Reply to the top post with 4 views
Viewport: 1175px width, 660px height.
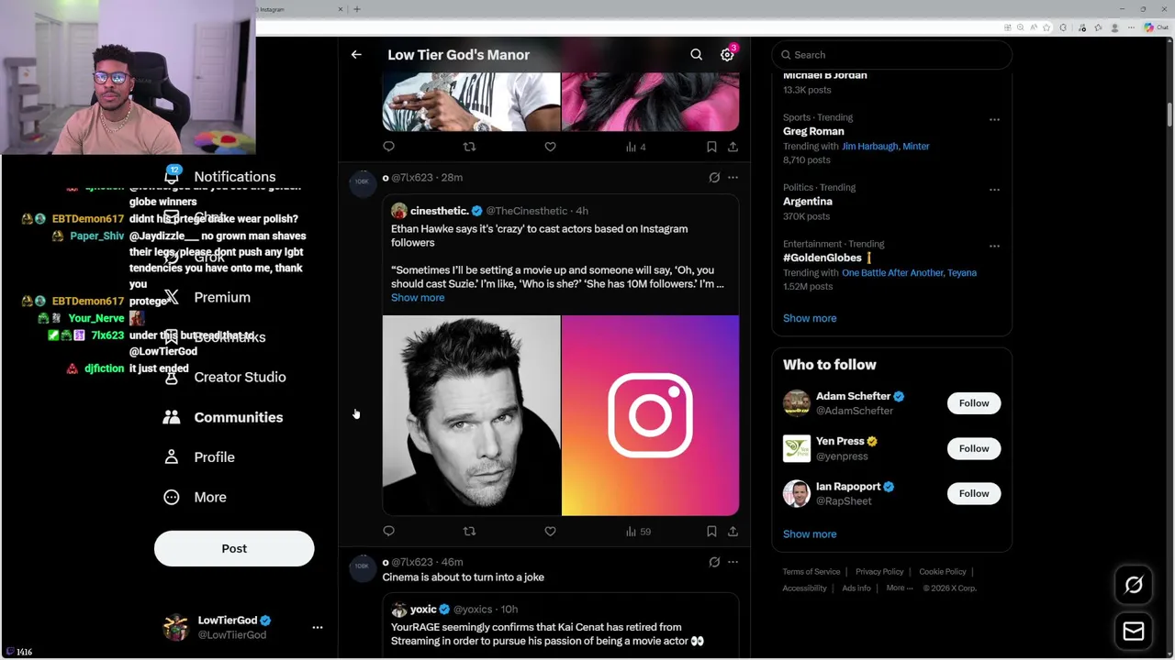pos(389,147)
